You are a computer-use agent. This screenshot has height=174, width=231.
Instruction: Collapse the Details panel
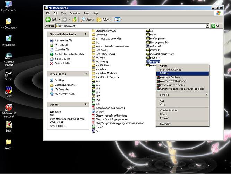(x=85, y=104)
